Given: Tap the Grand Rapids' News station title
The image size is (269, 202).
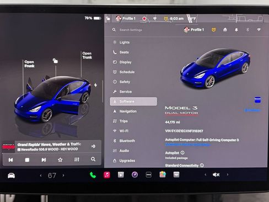Looking at the screenshot, I should click(x=49, y=144).
